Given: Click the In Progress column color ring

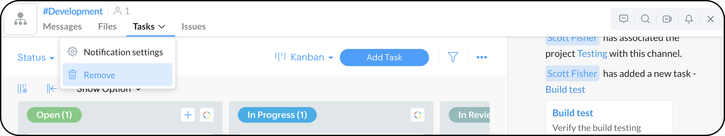Looking at the screenshot, I should click(x=417, y=115).
